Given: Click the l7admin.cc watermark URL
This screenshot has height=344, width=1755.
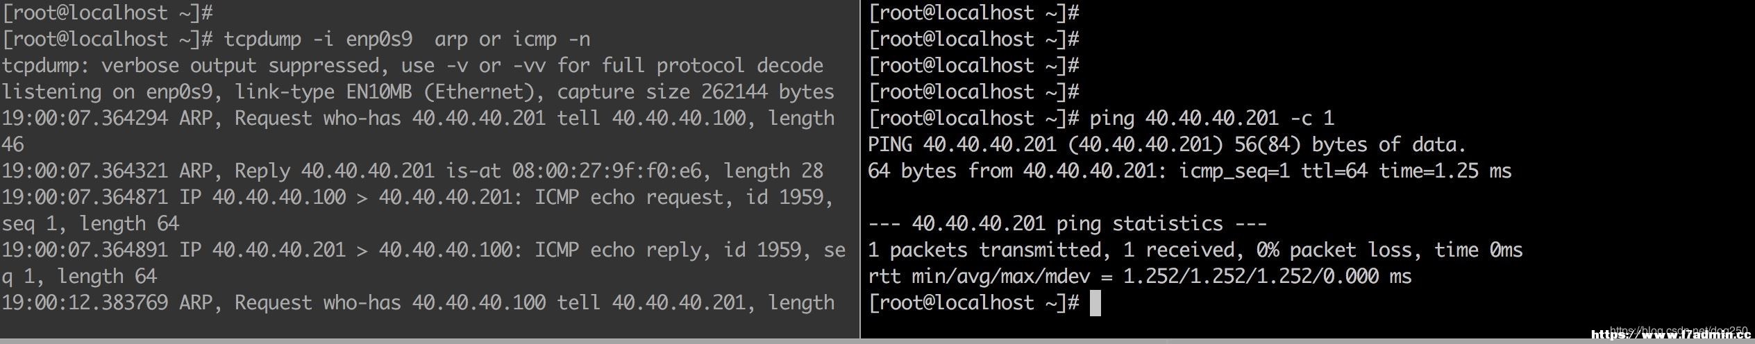Looking at the screenshot, I should pyautogui.click(x=1670, y=335).
